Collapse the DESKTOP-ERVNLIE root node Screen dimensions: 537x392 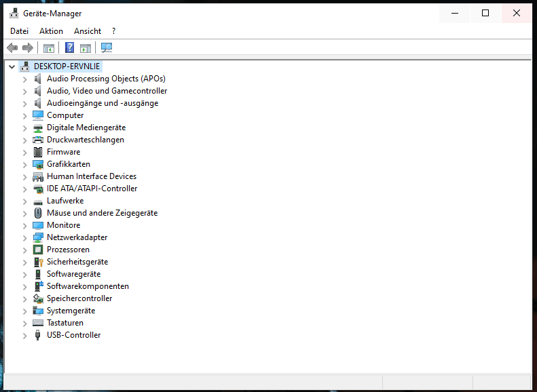tap(12, 66)
